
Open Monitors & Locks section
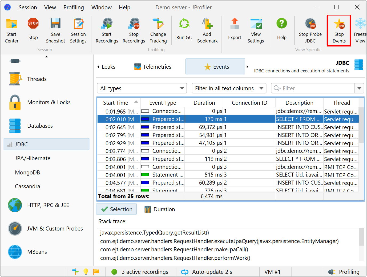coord(40,102)
